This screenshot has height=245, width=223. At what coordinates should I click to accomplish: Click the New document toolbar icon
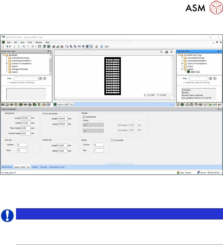(x=3, y=47)
